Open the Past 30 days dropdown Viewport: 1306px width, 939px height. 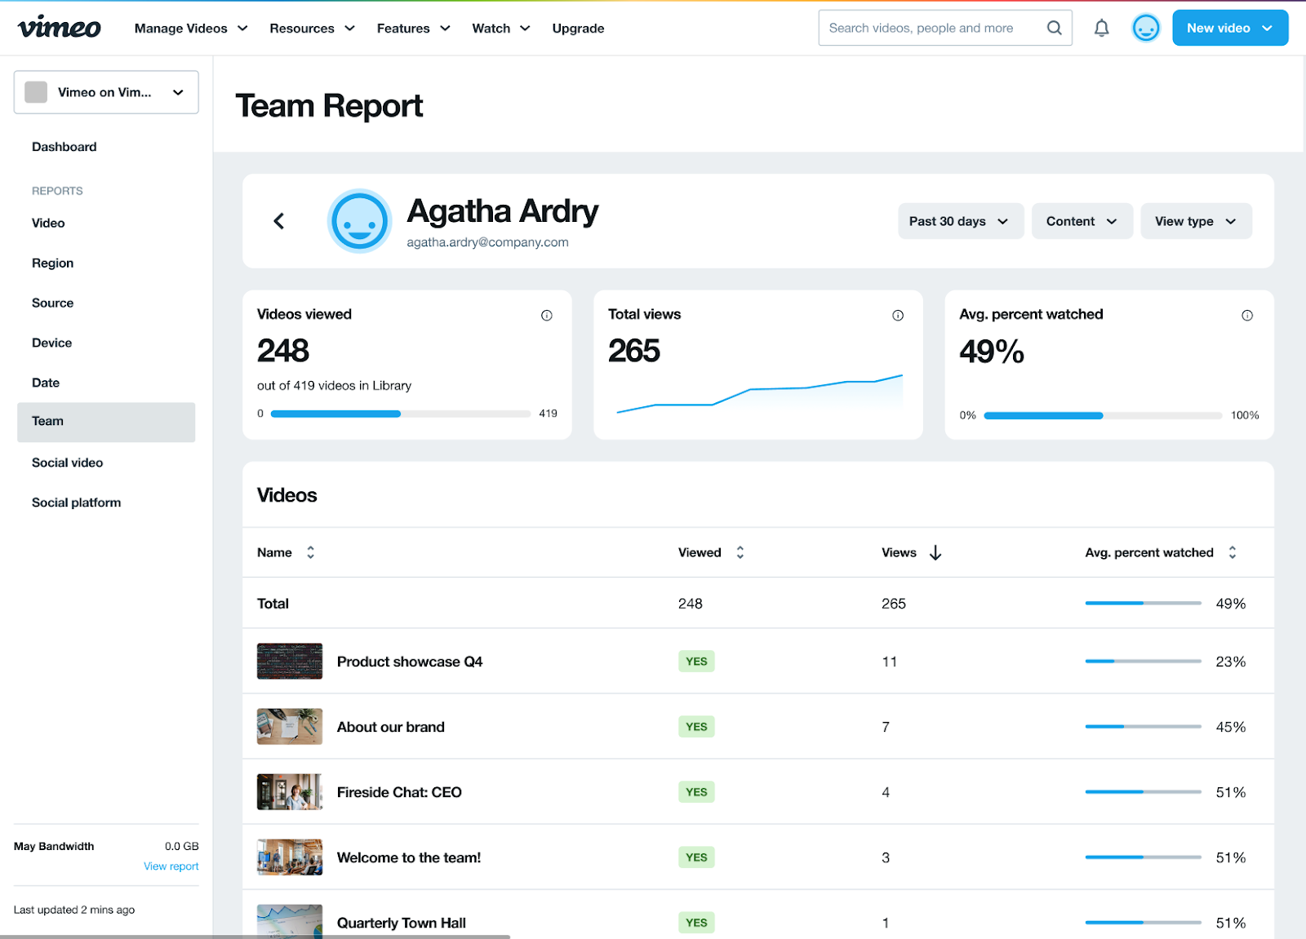tap(960, 221)
